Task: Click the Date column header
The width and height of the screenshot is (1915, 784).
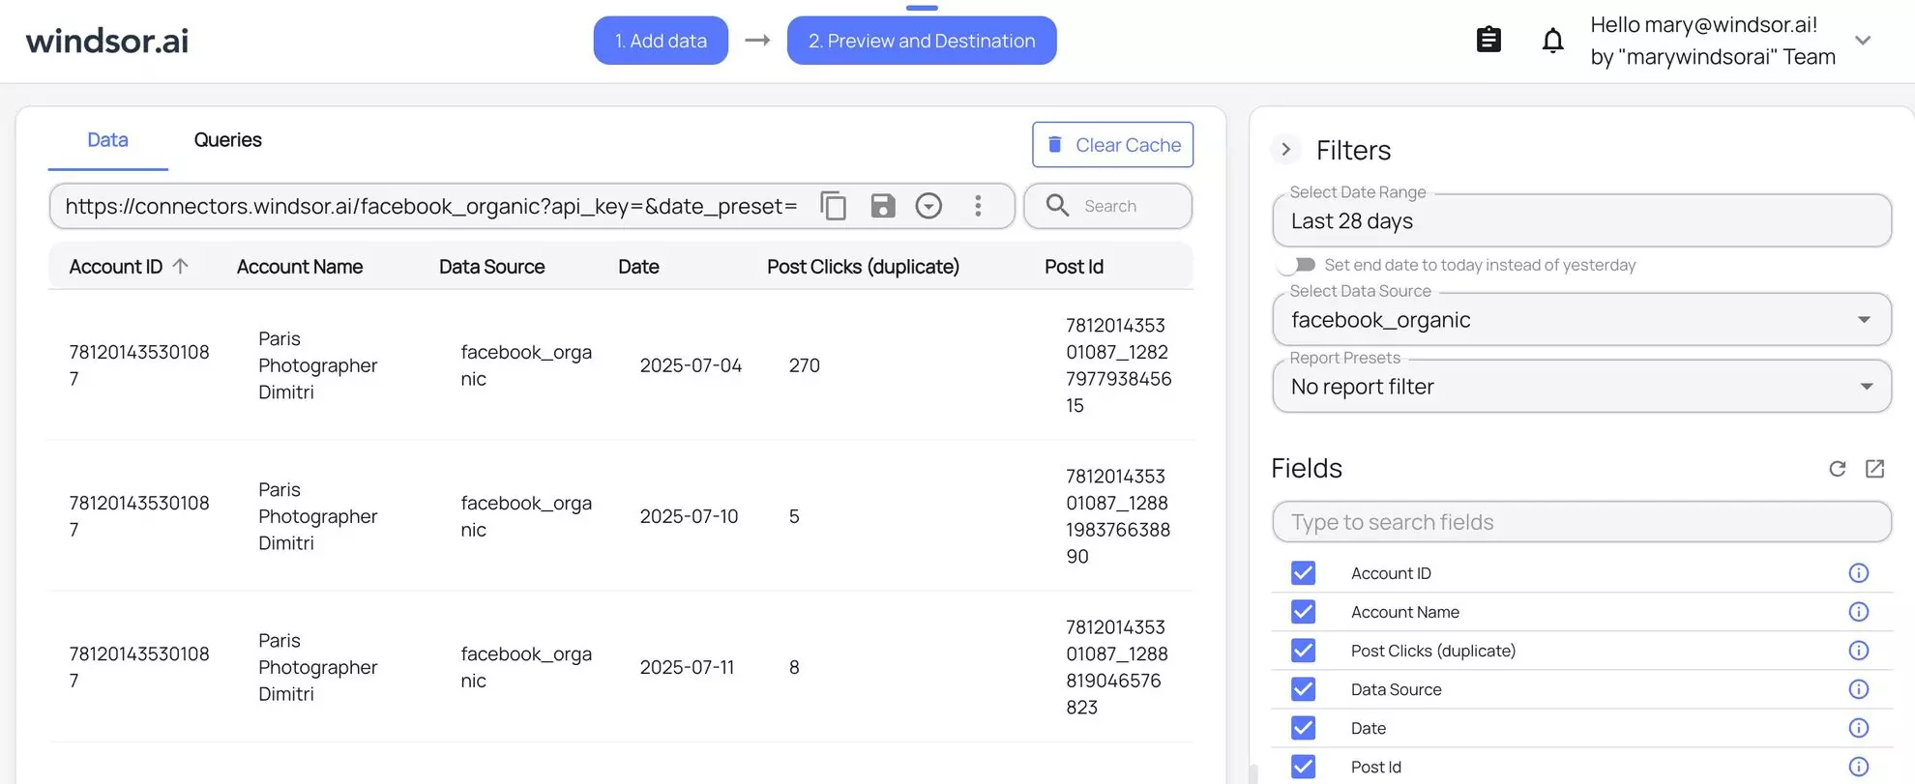Action: (x=638, y=267)
